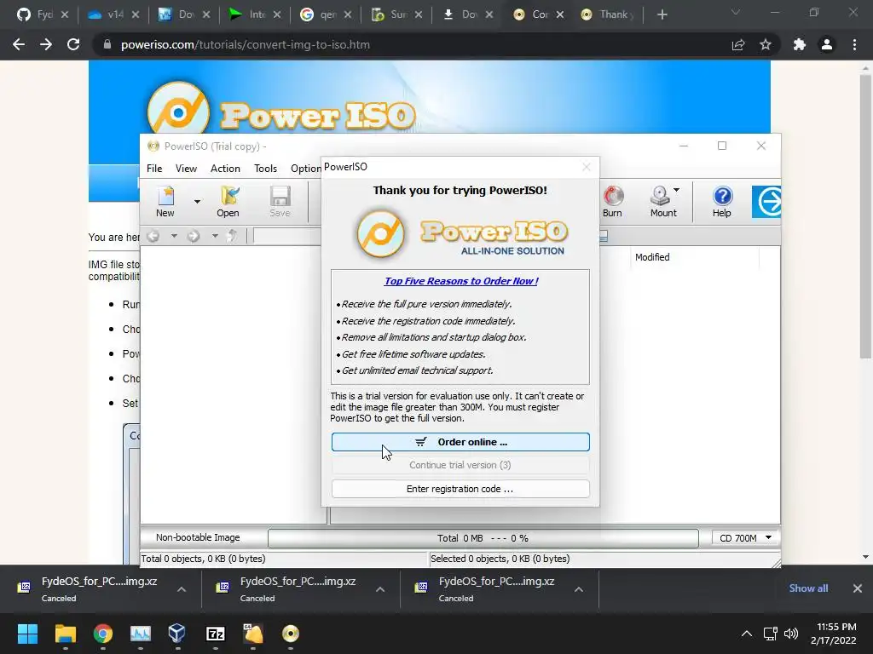Open the CD 700M media type dropdown

(745, 538)
